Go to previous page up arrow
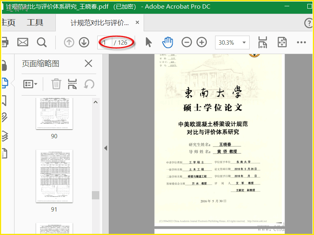Screen dimensions: 314x235 [x=69, y=42]
